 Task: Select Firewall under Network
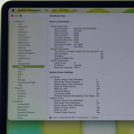pyautogui.click(x=21, y=91)
